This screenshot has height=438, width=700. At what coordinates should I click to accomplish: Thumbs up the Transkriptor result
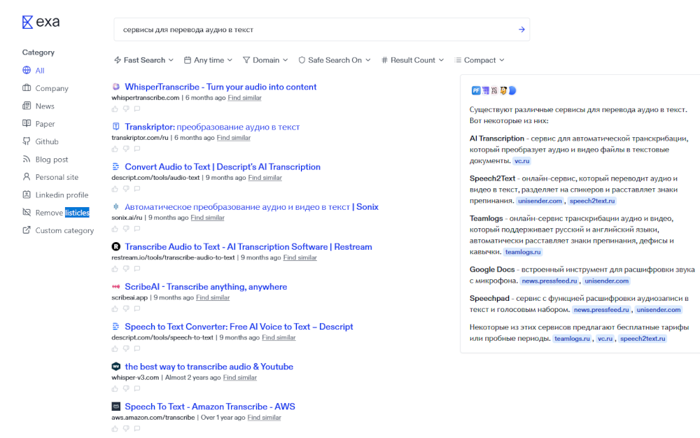(115, 149)
